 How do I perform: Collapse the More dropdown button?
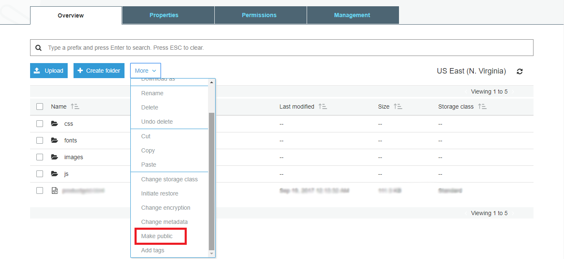click(x=145, y=71)
